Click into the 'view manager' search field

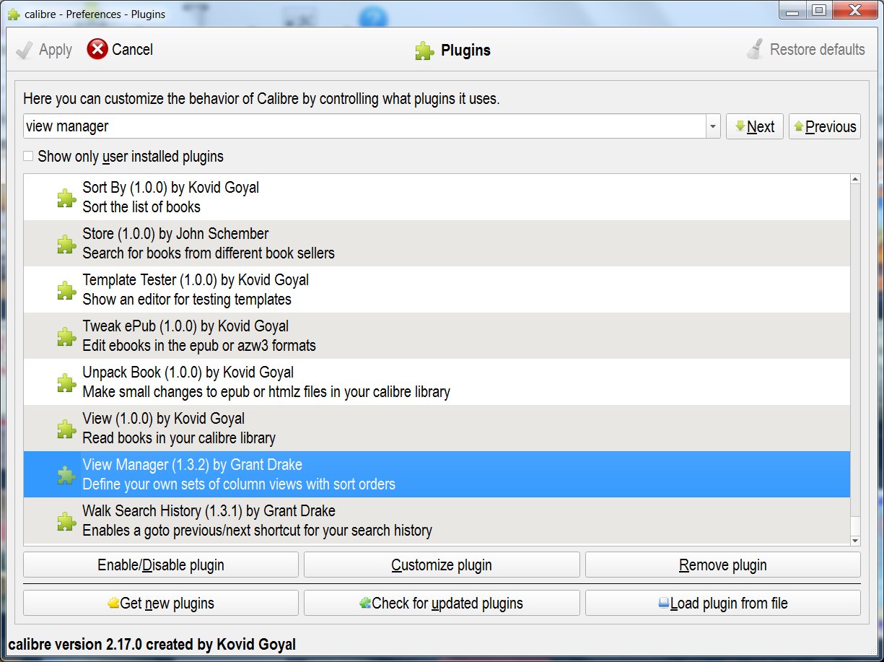coord(364,126)
